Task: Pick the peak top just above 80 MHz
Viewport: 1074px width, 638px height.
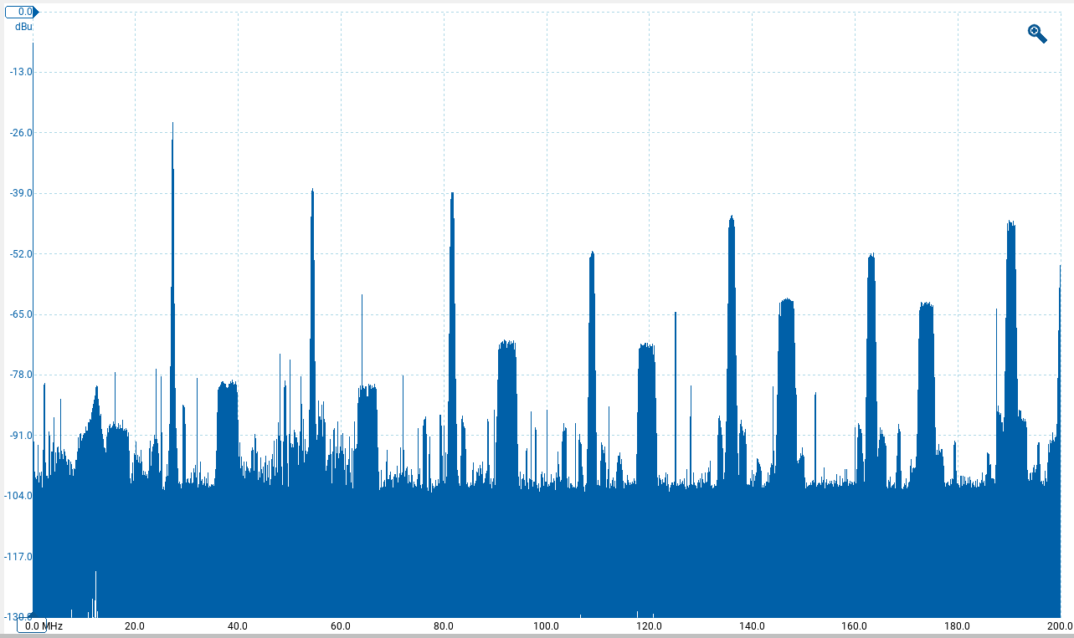Action: tap(452, 195)
